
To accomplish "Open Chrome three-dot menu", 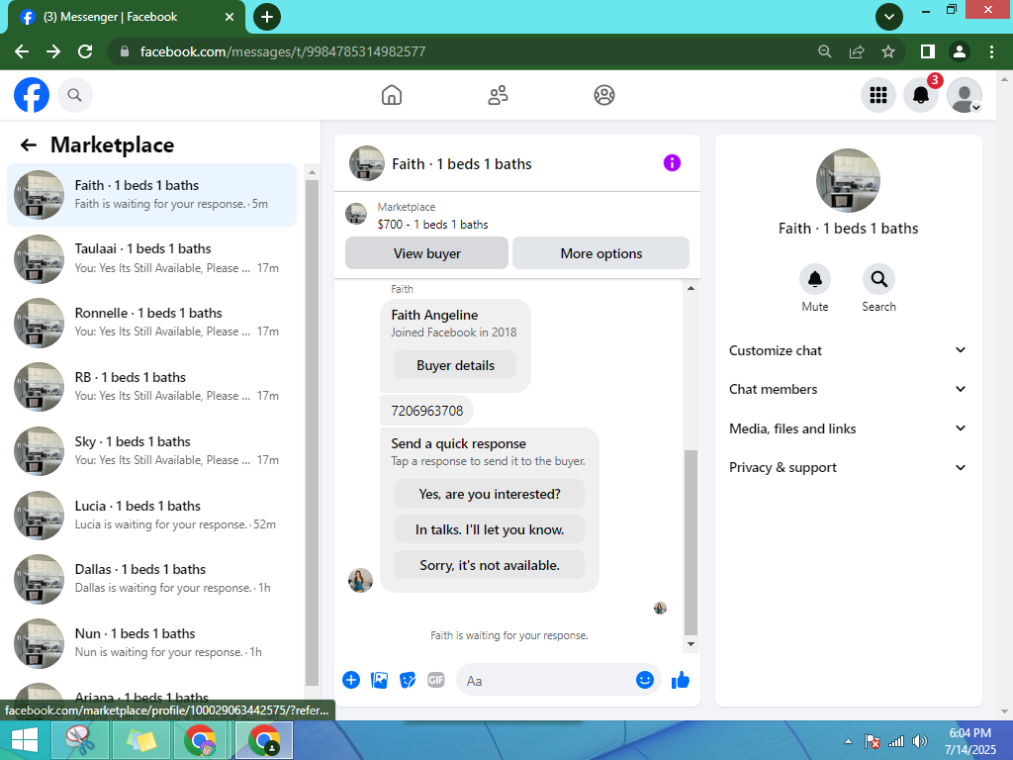I will 991,51.
